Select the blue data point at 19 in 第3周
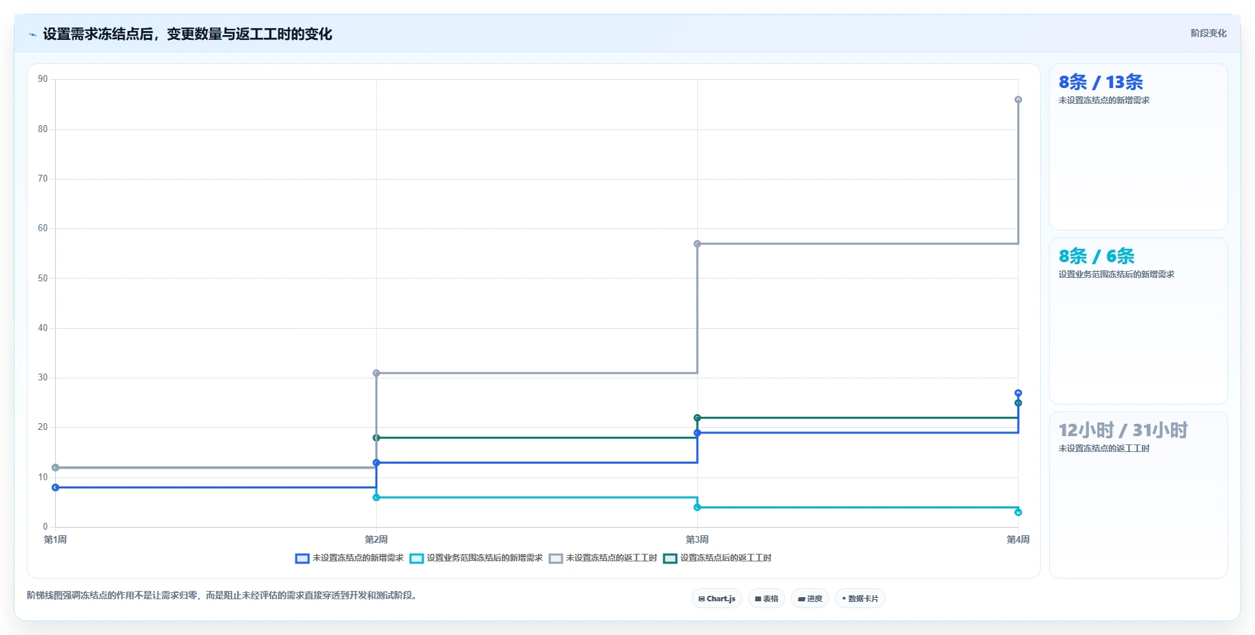This screenshot has height=635, width=1255. (697, 433)
